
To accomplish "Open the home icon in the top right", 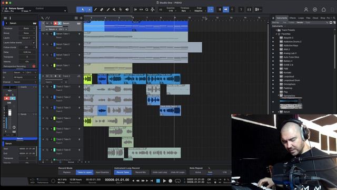I will pyautogui.click(x=324, y=9).
